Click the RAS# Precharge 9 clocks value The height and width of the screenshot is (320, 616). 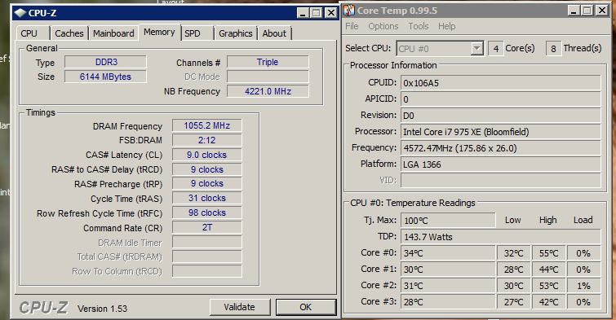click(x=207, y=183)
